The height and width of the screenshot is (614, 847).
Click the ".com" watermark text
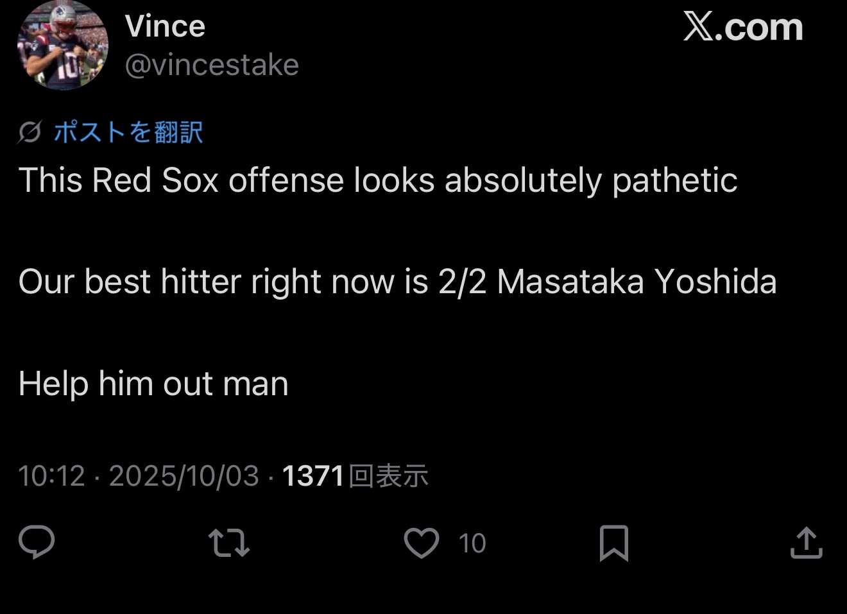tap(759, 27)
